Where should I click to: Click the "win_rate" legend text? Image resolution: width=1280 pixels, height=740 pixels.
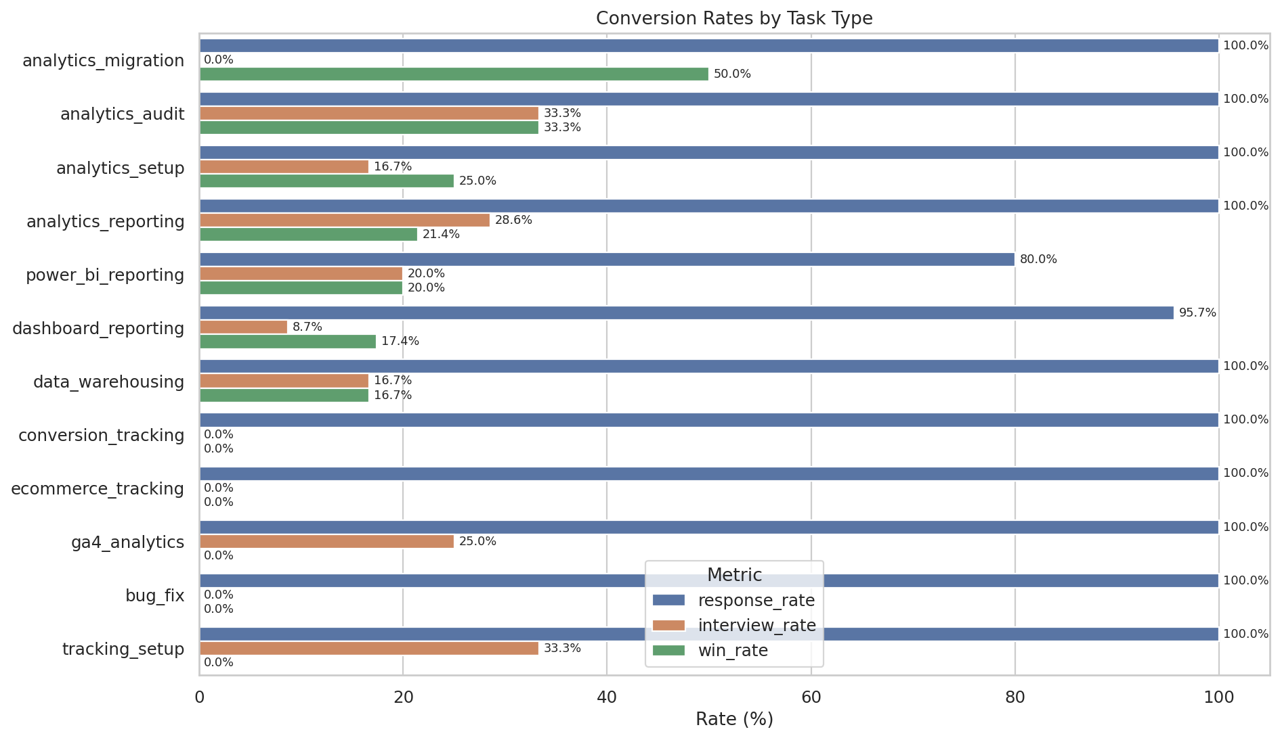click(733, 650)
